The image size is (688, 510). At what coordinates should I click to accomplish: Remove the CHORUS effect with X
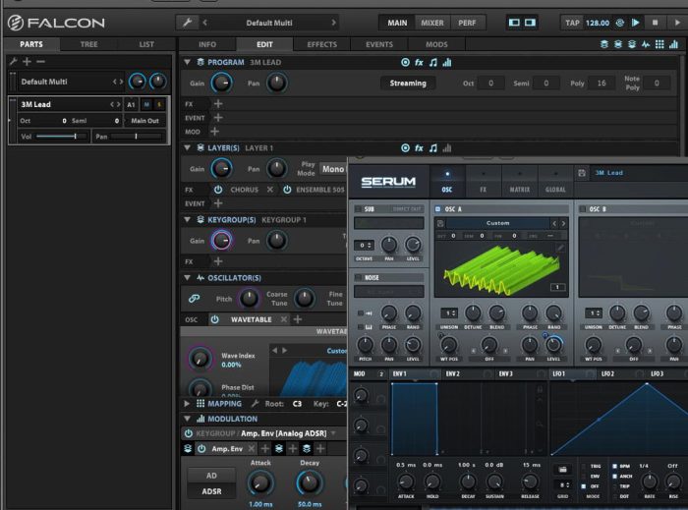point(270,190)
